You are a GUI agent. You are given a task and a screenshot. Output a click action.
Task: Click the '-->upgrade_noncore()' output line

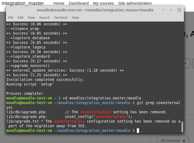pyautogui.click(x=28, y=66)
